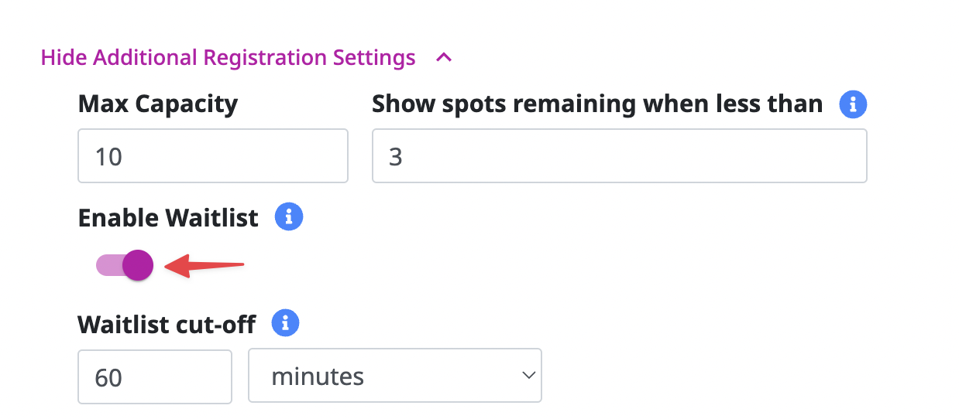Image resolution: width=959 pixels, height=419 pixels.
Task: Open the minutes unit dropdown
Action: point(395,376)
